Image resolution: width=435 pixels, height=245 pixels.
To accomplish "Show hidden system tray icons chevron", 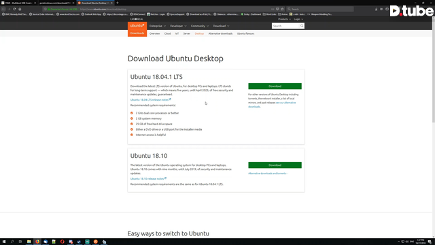I will tap(399, 242).
